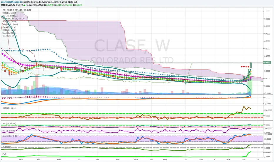Image resolution: width=274 pixels, height=162 pixels.
Task: Select the CCI (20, close) pane label
Action: pyautogui.click(x=9, y=108)
